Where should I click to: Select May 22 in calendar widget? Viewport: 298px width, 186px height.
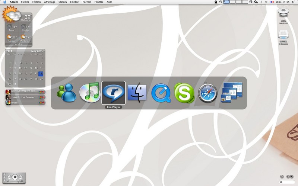[x=41, y=74]
